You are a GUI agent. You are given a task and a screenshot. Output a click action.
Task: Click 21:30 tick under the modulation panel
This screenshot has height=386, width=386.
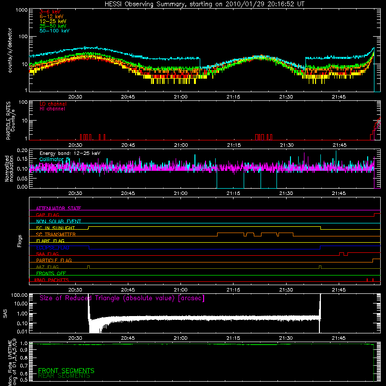click(286, 193)
